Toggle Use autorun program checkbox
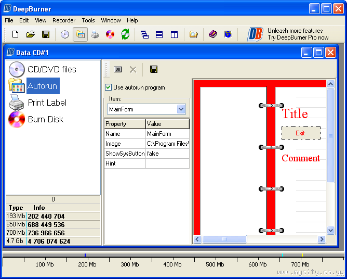This screenshot has width=347, height=279. pyautogui.click(x=108, y=87)
